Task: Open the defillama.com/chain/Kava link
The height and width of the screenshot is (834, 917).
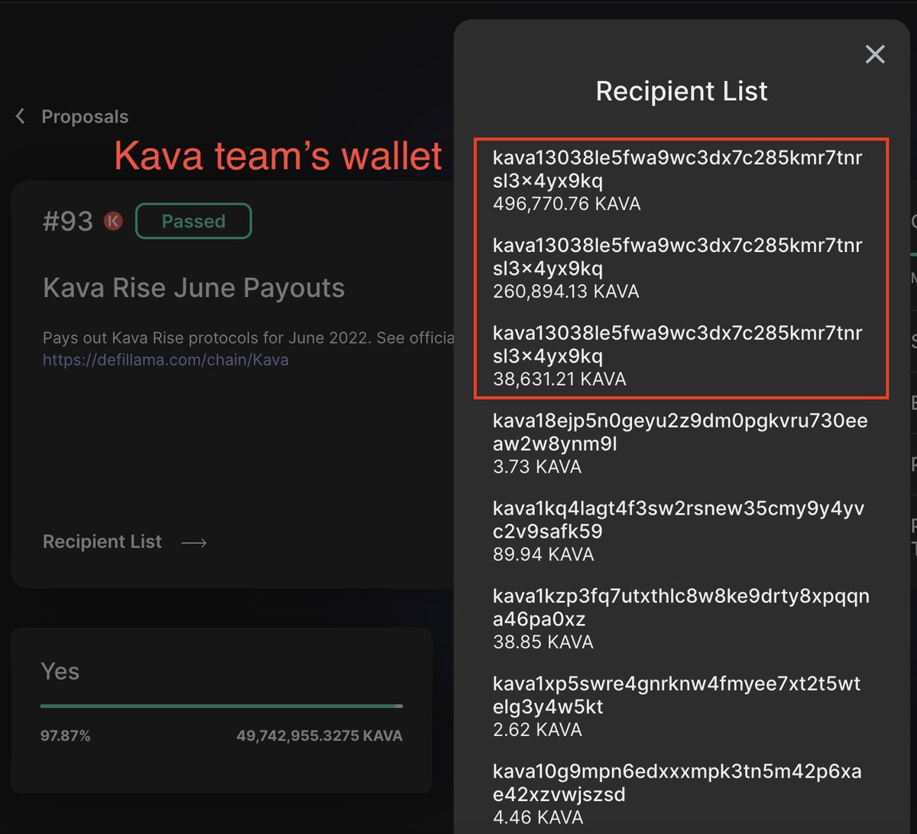Action: coord(166,360)
